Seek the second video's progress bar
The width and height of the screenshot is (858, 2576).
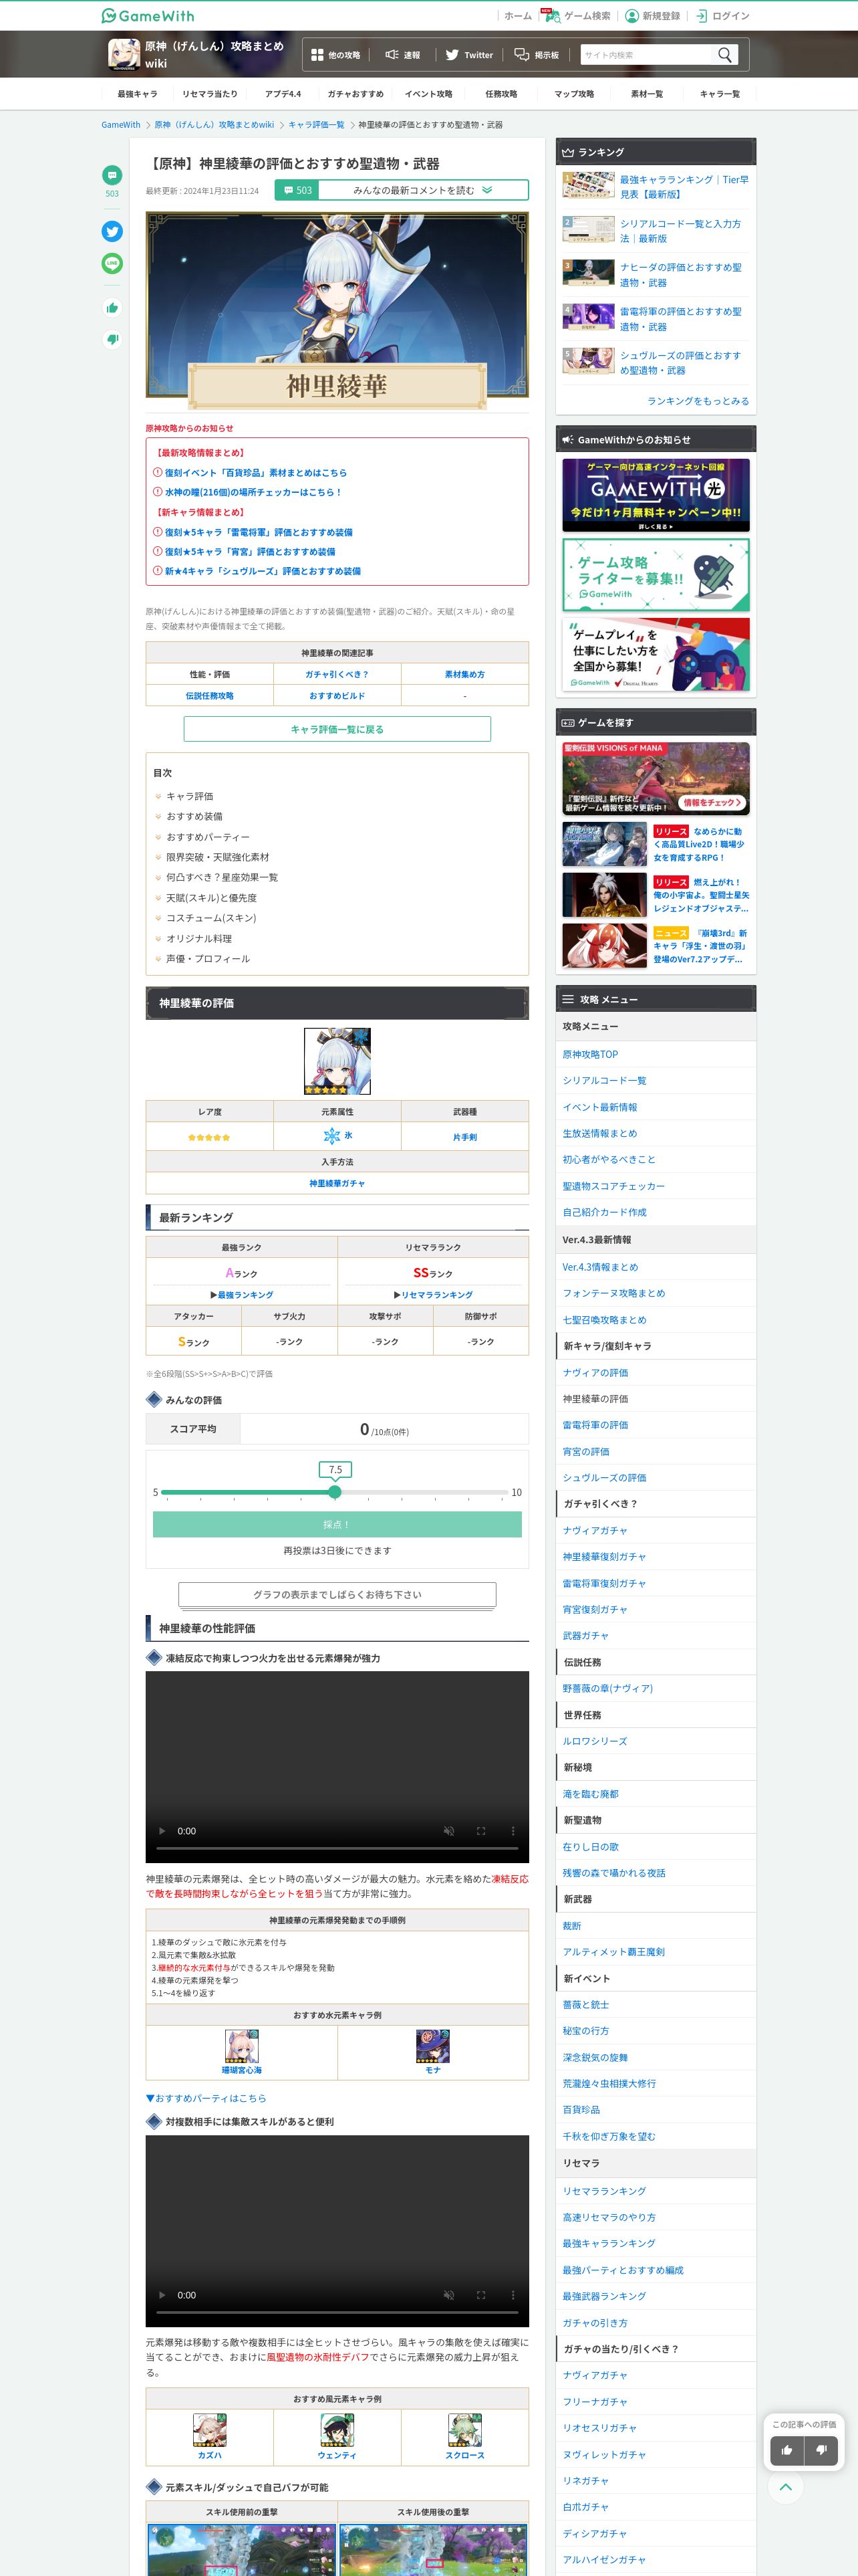[x=337, y=2312]
